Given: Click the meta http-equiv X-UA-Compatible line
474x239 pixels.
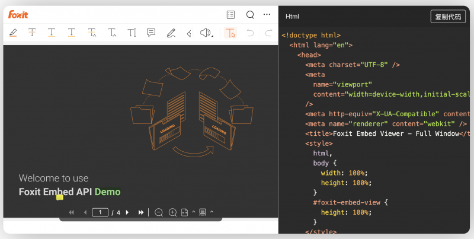Looking at the screenshot, I should click(387, 114).
